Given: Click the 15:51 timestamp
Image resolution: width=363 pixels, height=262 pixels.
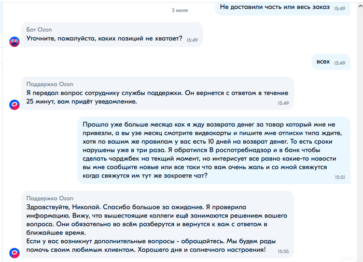Looking at the screenshot, I should pyautogui.click(x=340, y=177).
